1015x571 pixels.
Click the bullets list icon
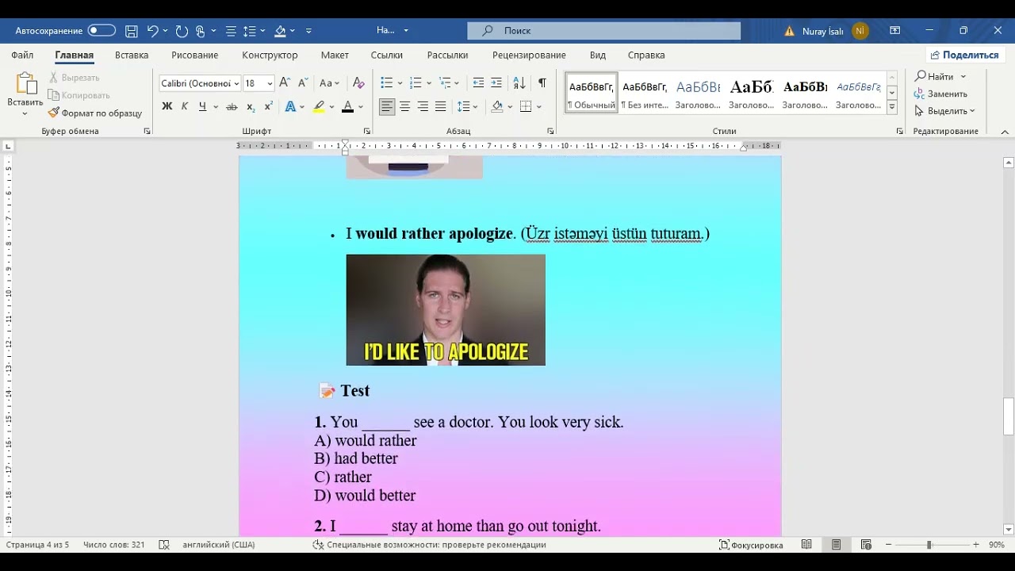pyautogui.click(x=387, y=83)
